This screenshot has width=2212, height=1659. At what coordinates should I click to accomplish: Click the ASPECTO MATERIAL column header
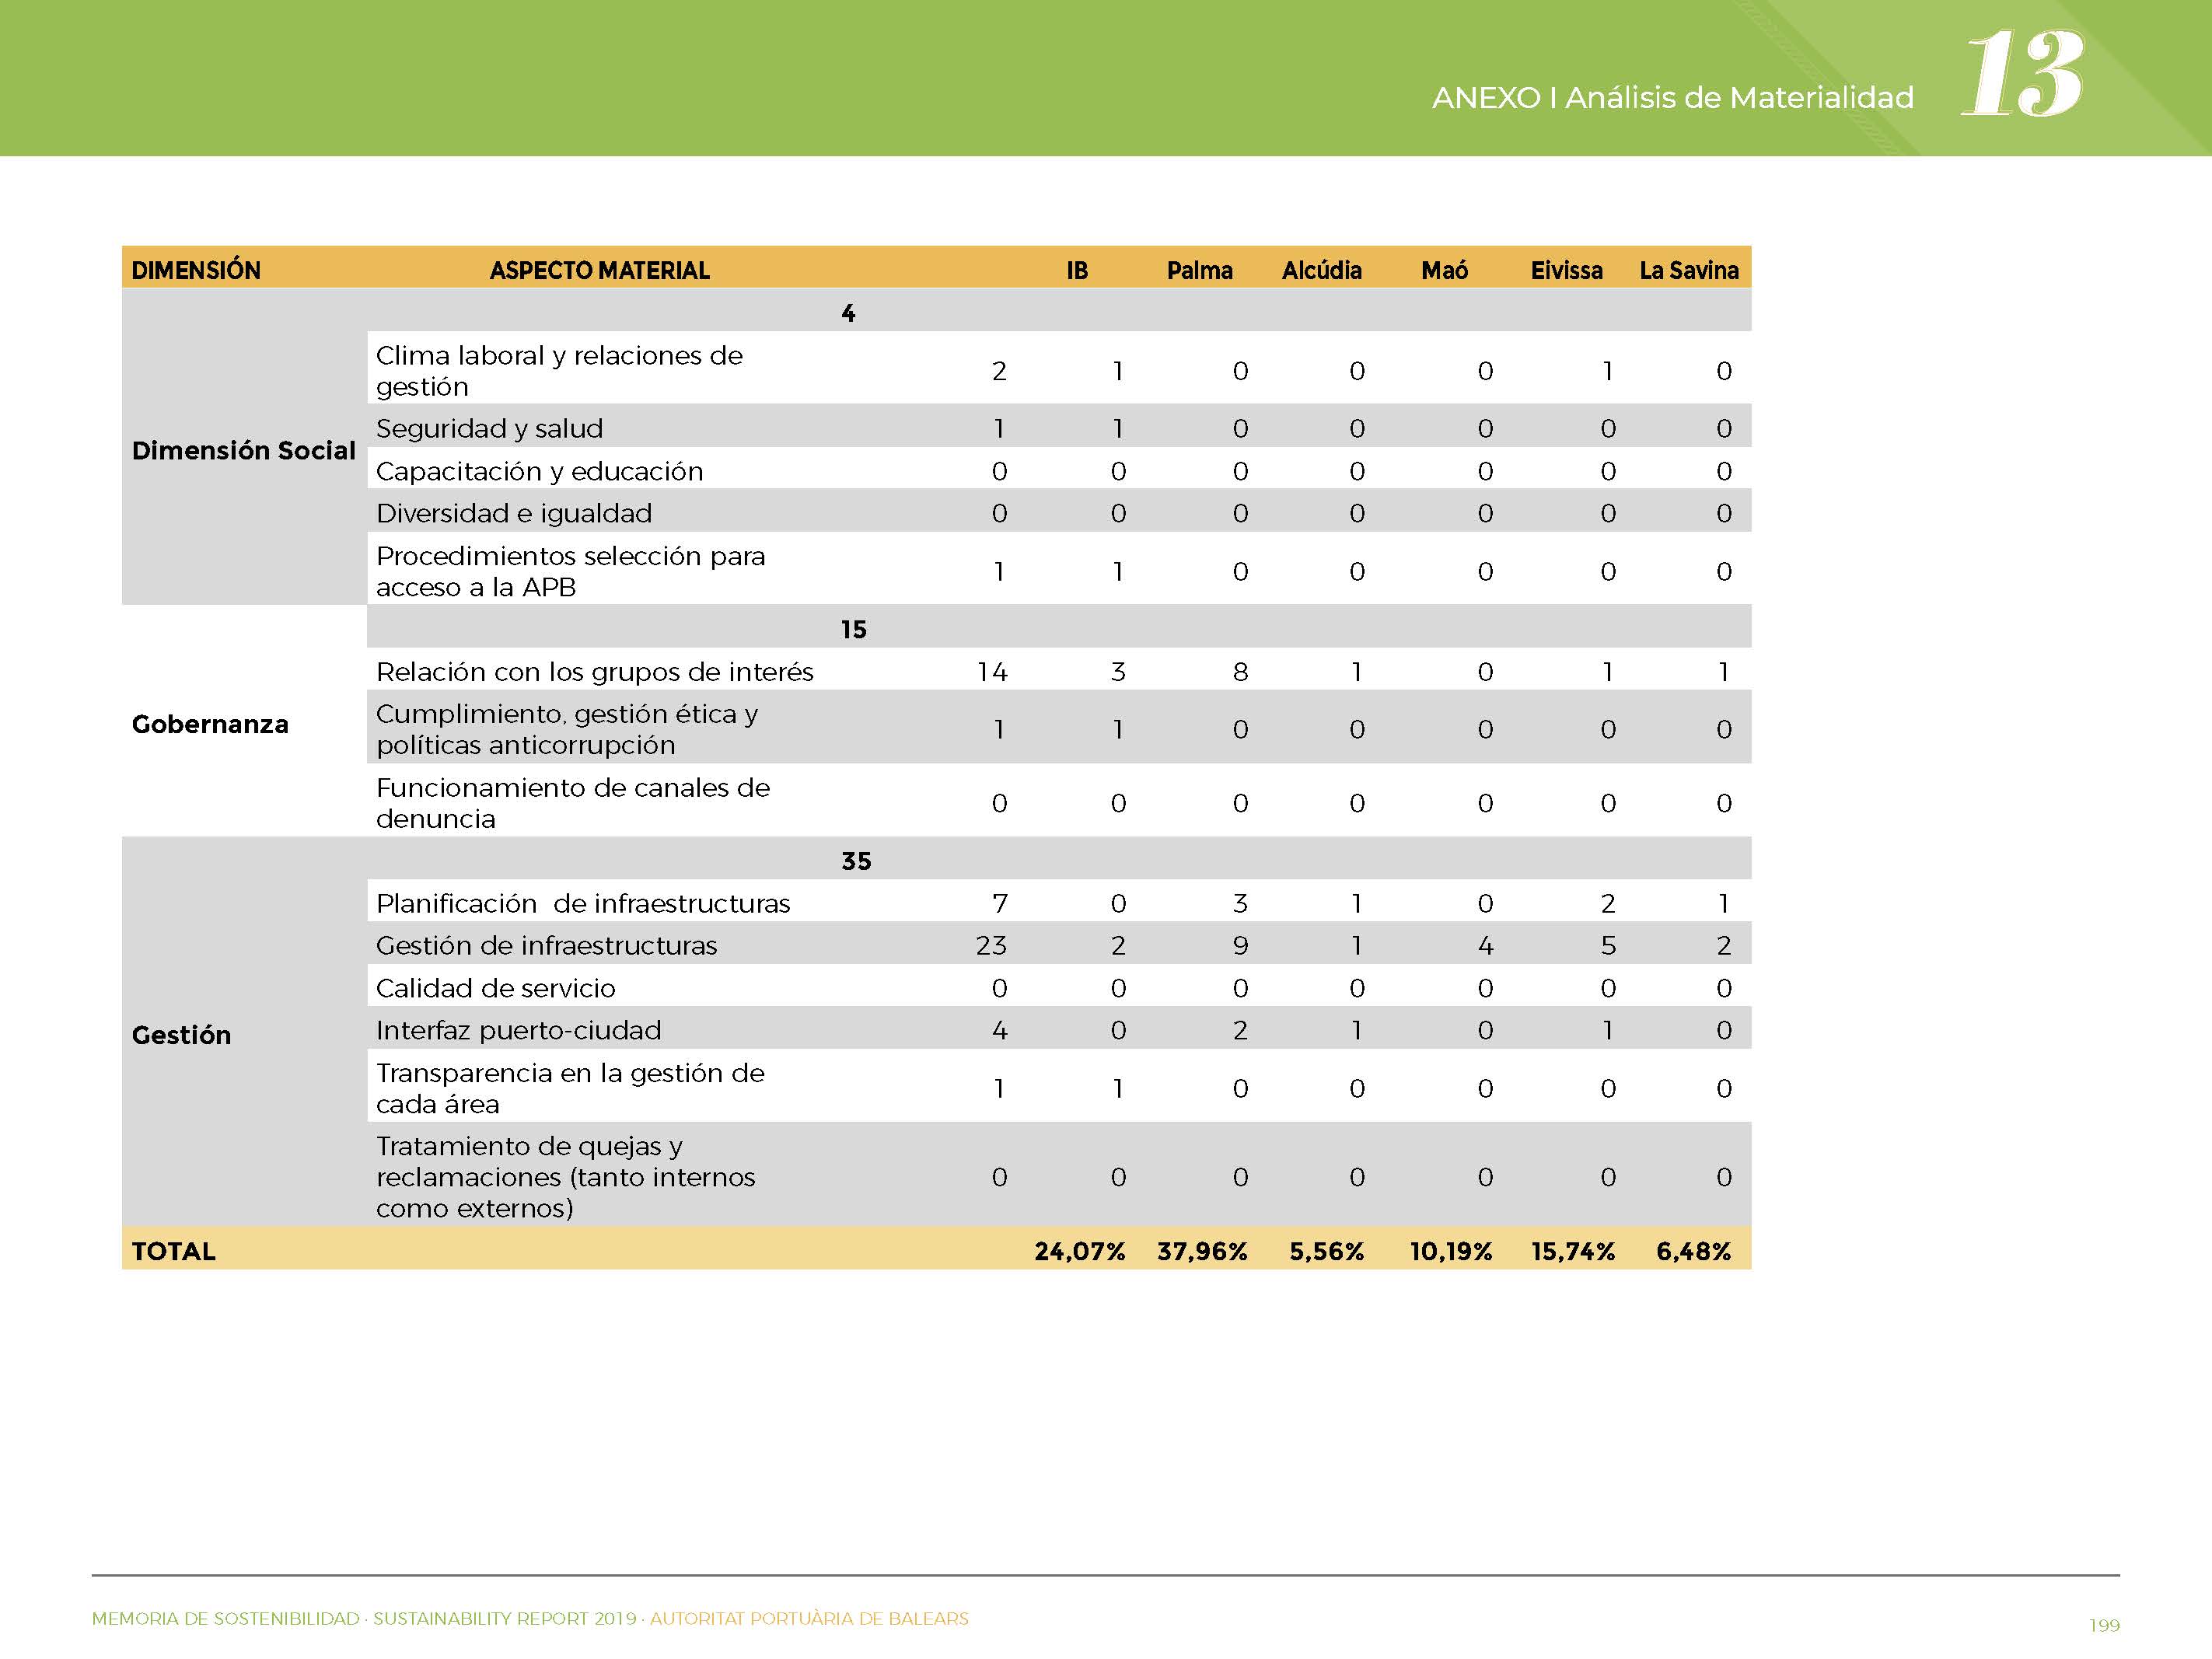point(599,270)
